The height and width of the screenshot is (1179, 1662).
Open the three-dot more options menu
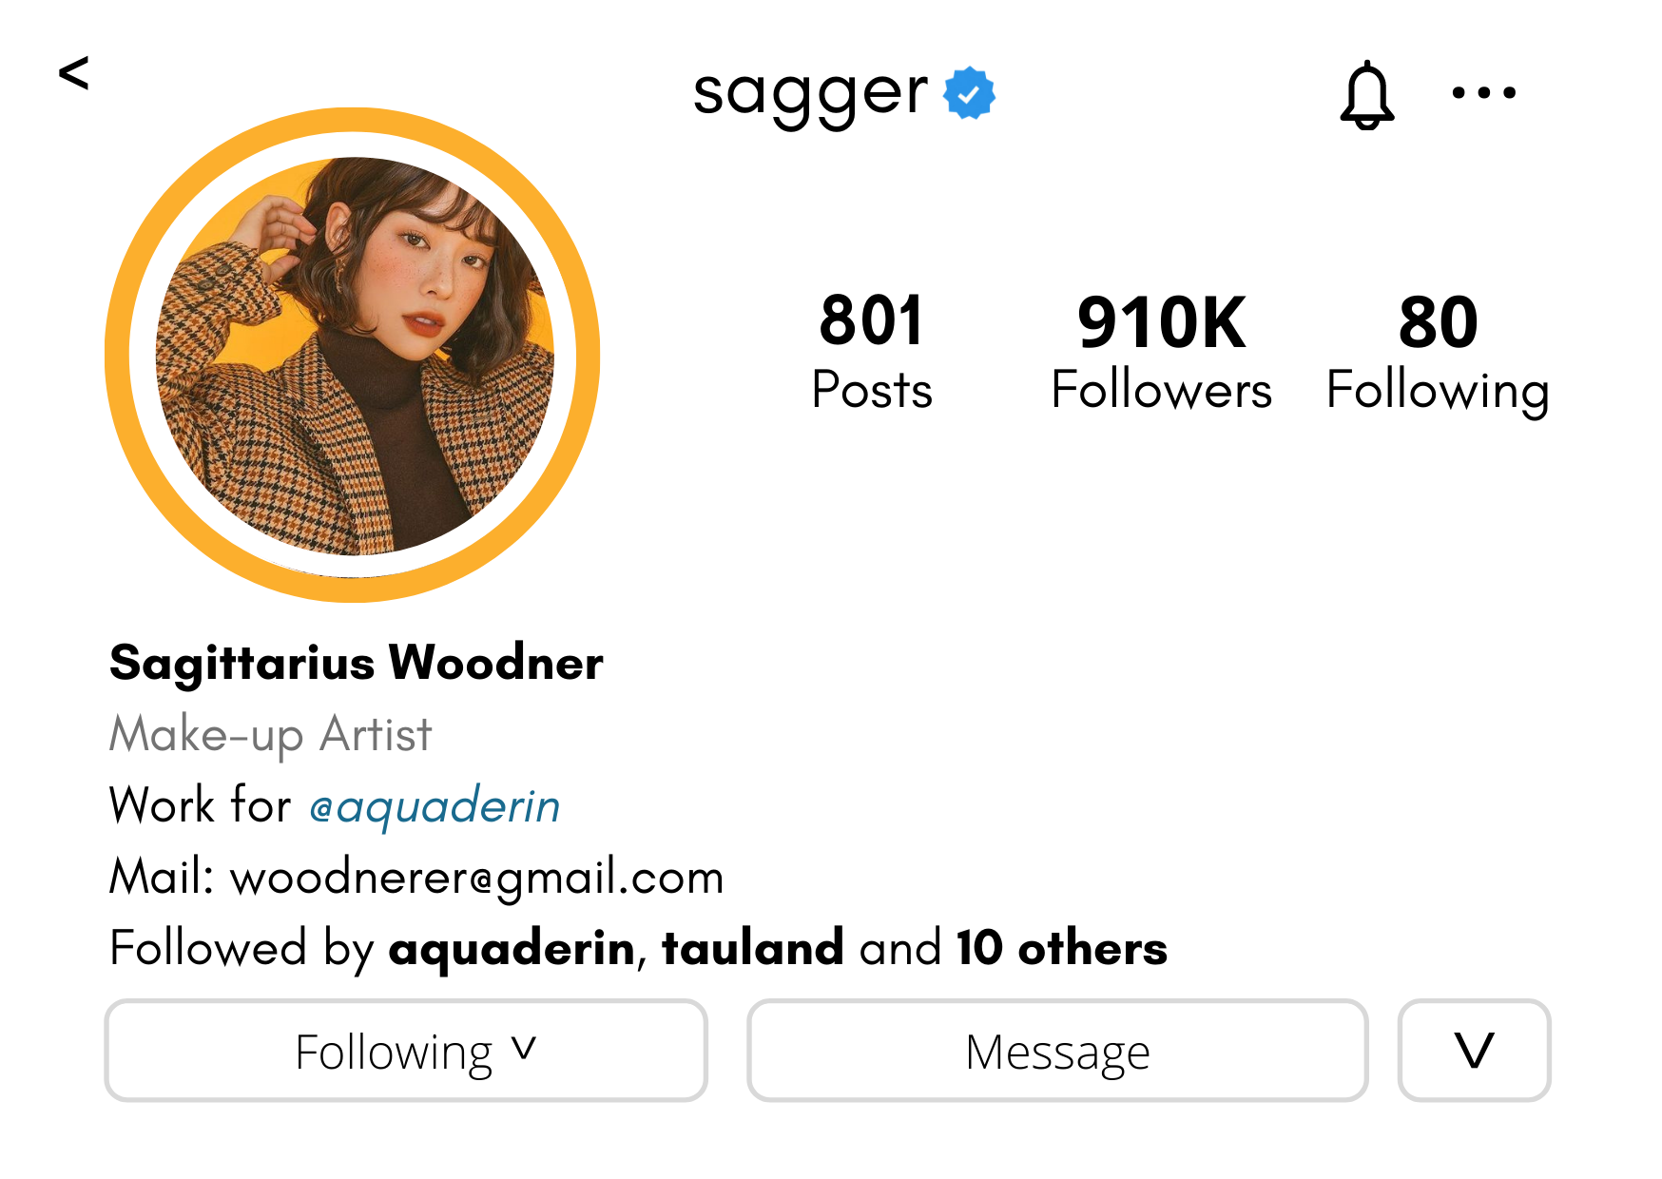pyautogui.click(x=1483, y=92)
